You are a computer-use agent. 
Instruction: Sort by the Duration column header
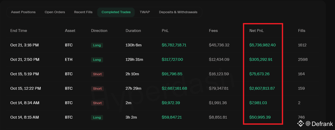tap(133, 31)
